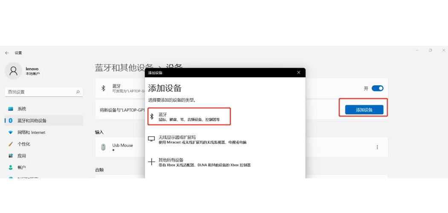Select 系统 in the sidebar
The width and height of the screenshot is (448, 213).
pos(44,109)
